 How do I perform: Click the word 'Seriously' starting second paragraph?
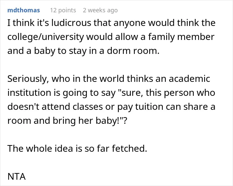pyautogui.click(x=28, y=79)
